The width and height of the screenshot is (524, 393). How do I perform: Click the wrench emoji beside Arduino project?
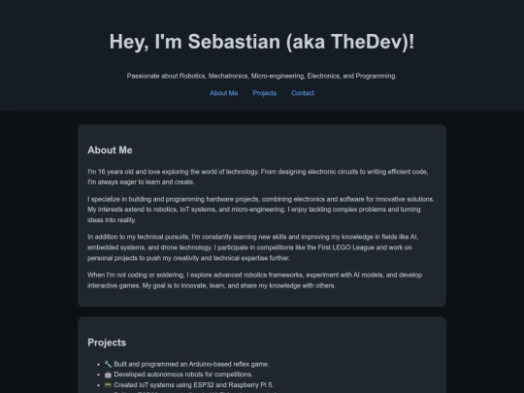108,364
